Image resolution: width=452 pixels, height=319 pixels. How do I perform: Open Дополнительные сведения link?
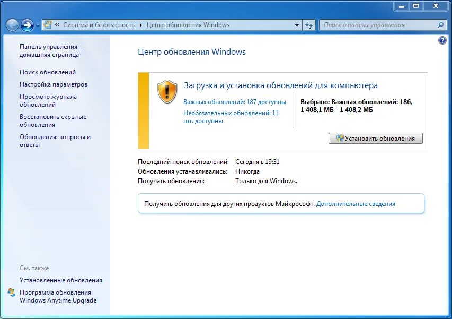coord(356,204)
